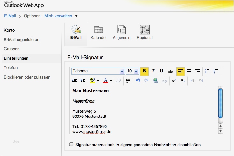Undo the last edit
Image resolution: width=234 pixels, height=156 pixels.
138,81
